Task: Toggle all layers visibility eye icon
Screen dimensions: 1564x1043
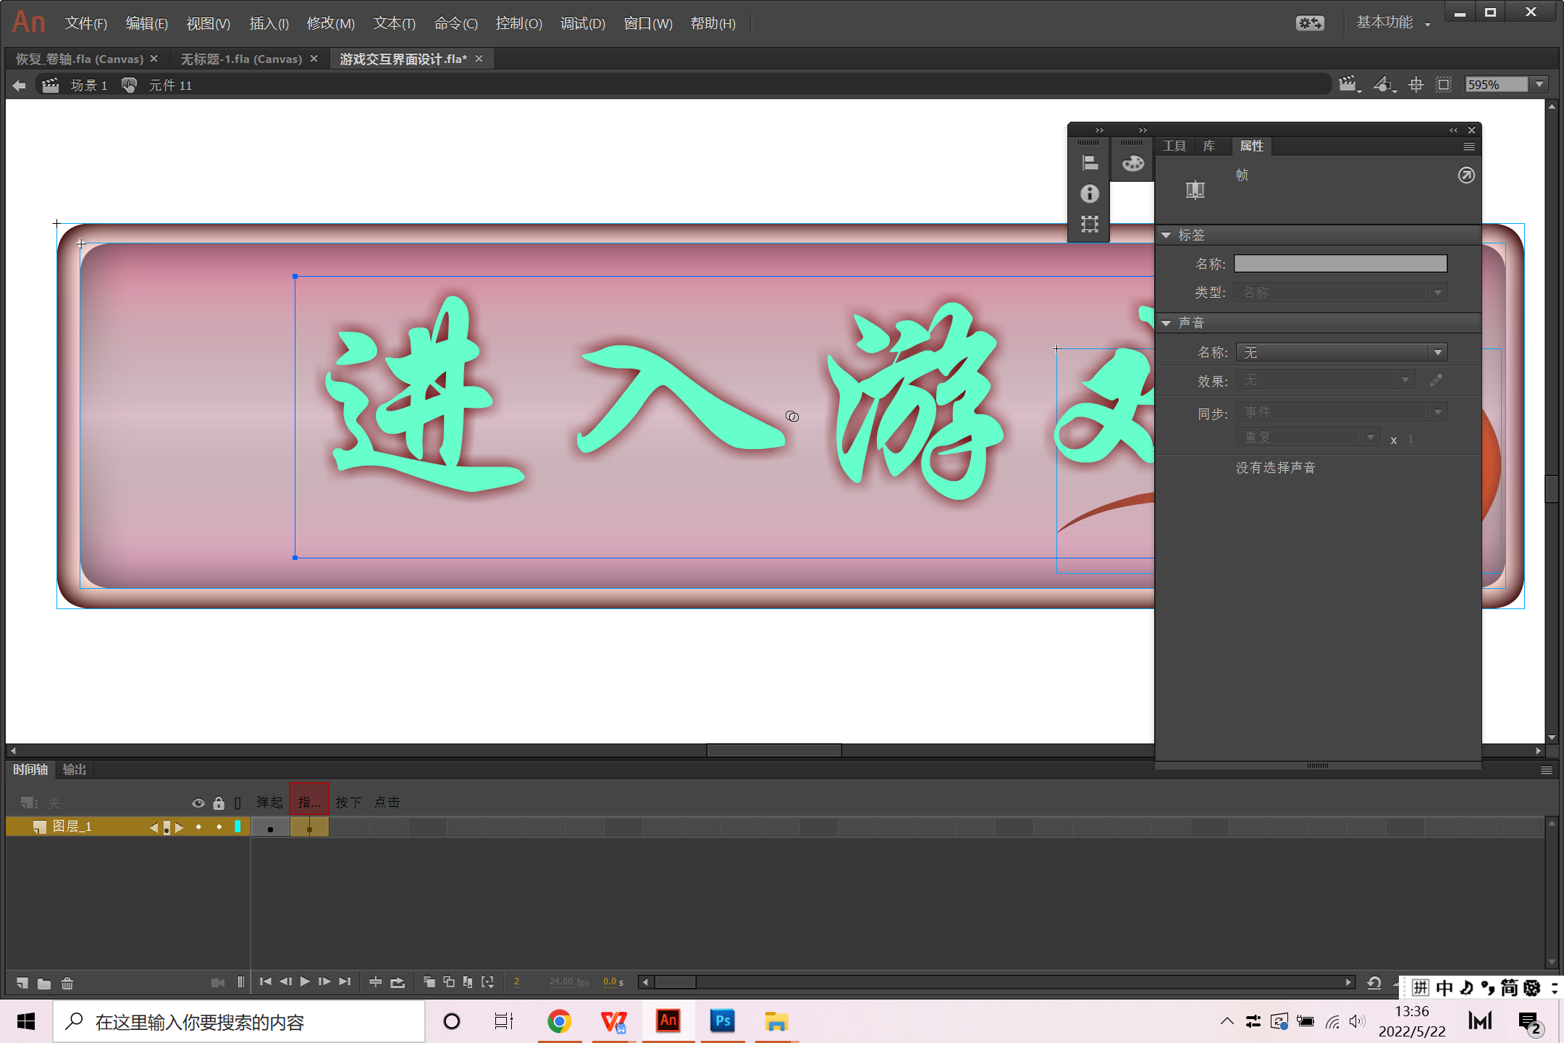Action: (x=198, y=803)
